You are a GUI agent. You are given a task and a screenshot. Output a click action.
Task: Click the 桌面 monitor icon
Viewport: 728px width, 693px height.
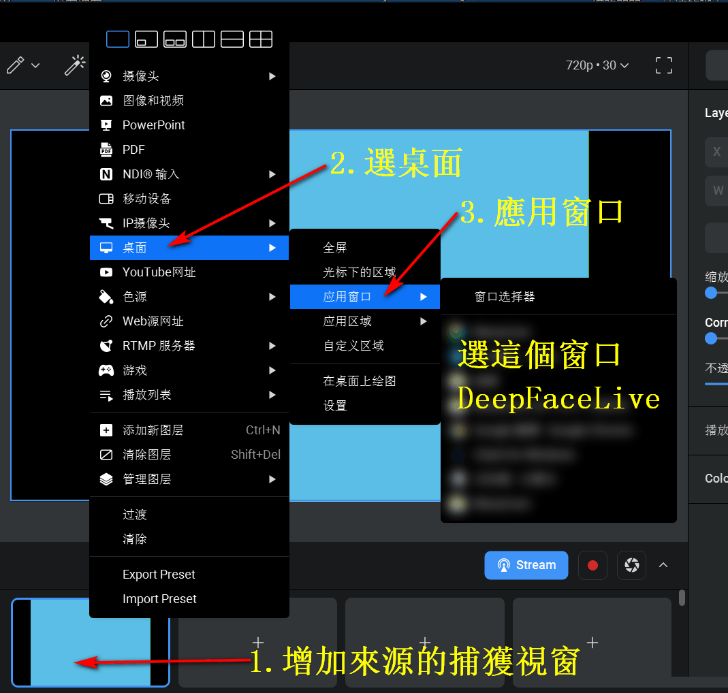pyautogui.click(x=106, y=248)
